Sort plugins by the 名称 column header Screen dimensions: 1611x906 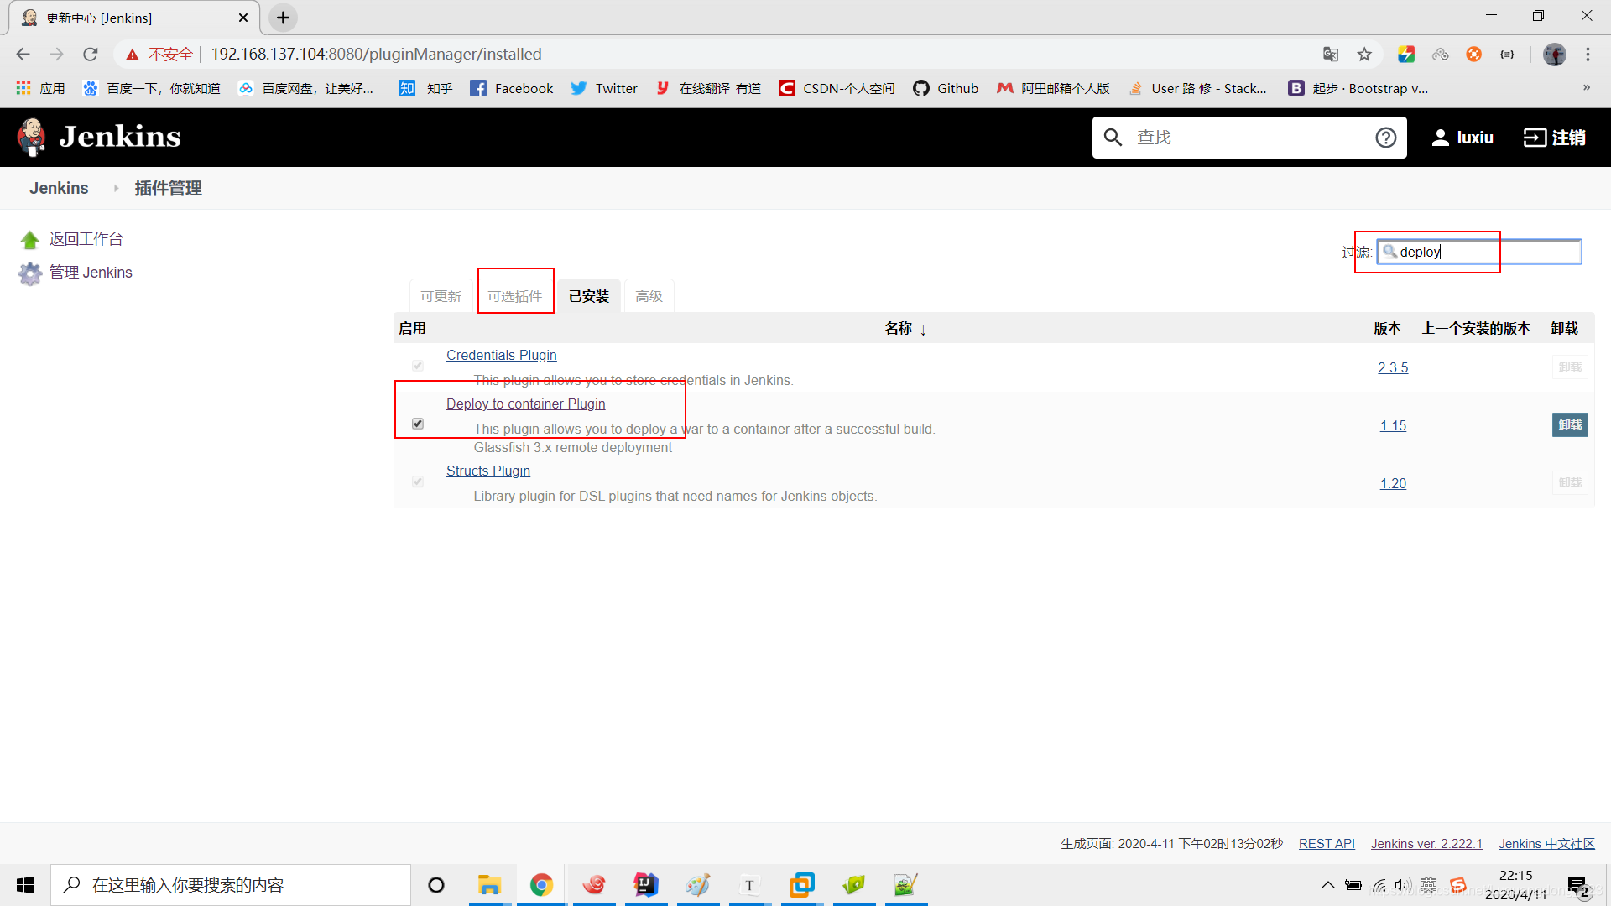pos(905,328)
